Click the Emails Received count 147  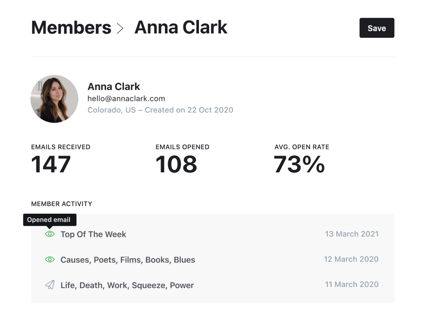[51, 164]
